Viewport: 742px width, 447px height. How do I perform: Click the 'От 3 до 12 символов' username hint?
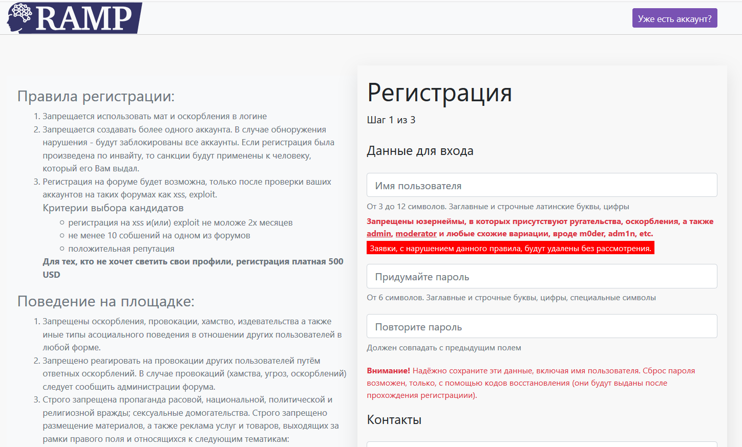pos(498,207)
